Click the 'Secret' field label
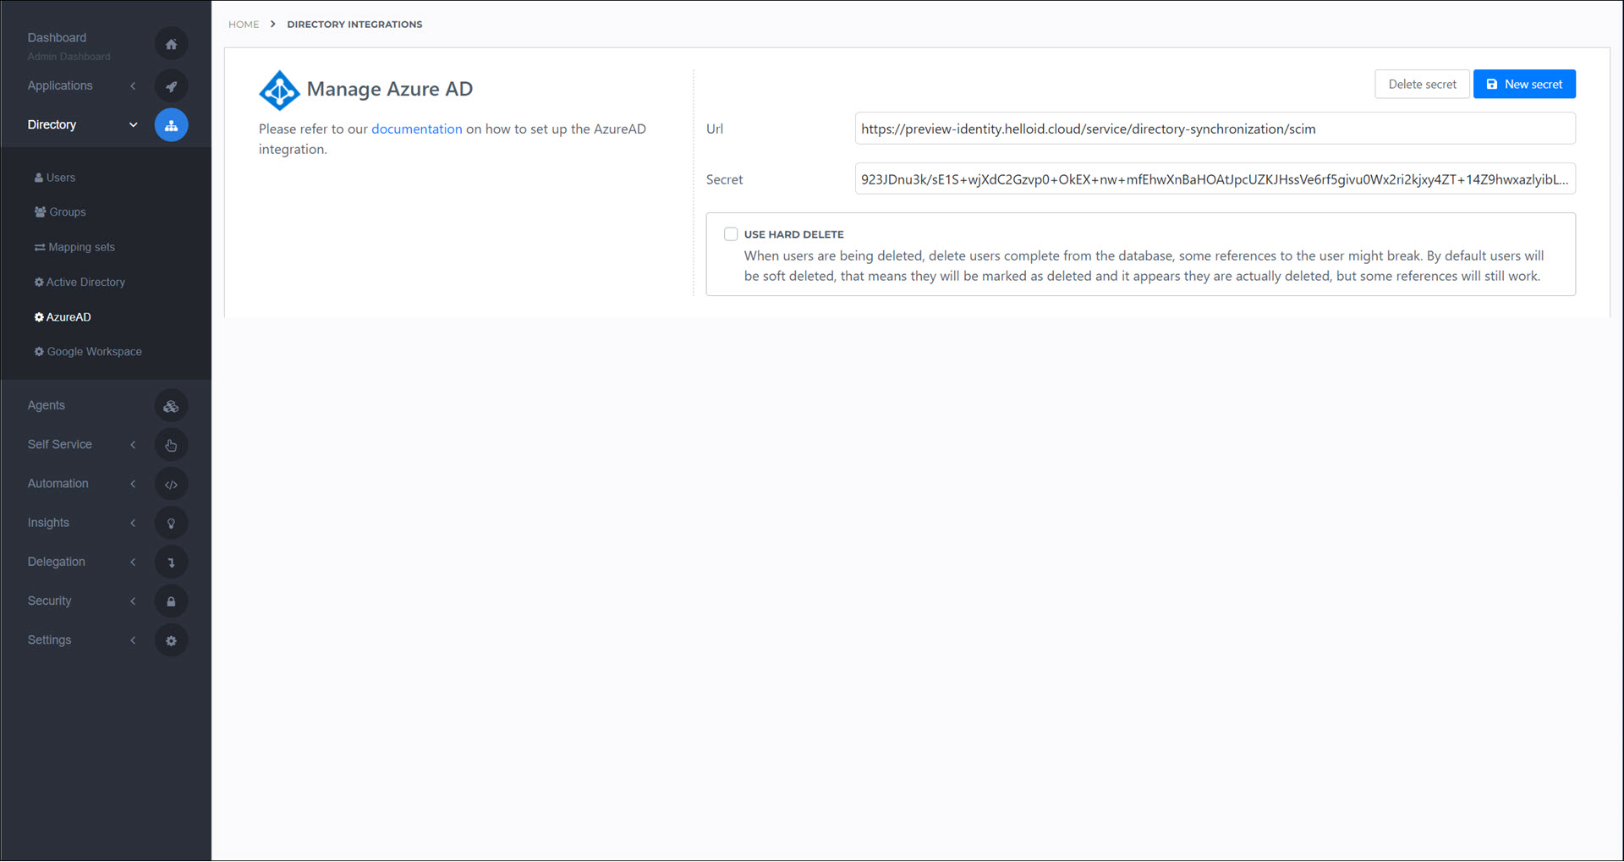 click(x=724, y=180)
